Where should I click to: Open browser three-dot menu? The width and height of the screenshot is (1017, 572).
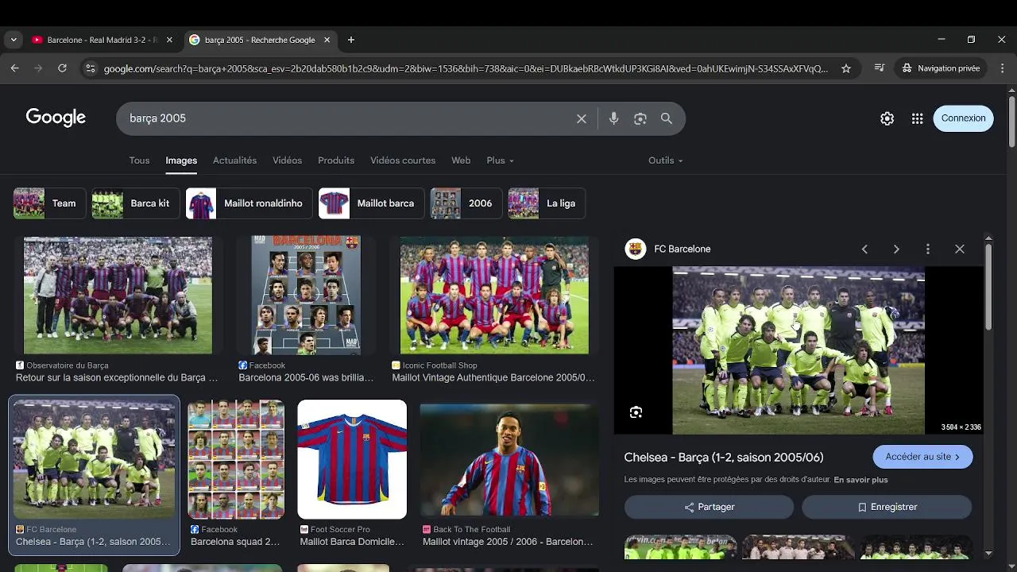point(1001,68)
